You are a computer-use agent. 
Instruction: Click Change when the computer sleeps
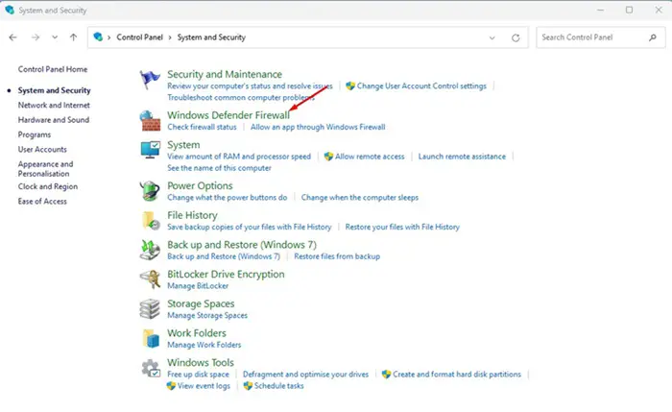(x=360, y=198)
